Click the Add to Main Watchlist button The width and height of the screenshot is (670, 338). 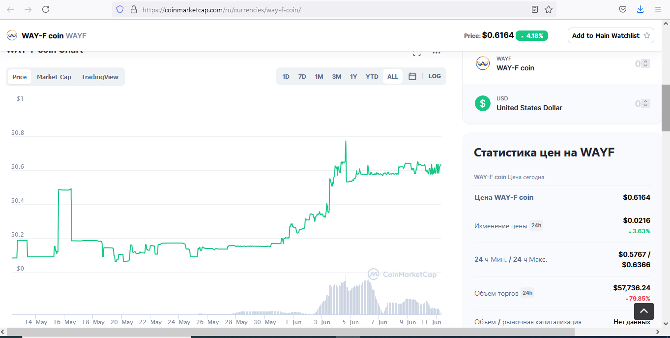(611, 35)
